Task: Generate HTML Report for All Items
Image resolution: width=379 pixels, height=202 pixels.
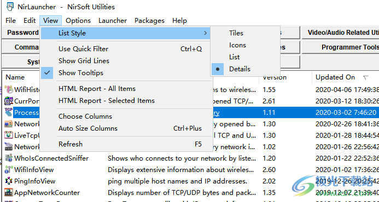Action: coord(126,89)
